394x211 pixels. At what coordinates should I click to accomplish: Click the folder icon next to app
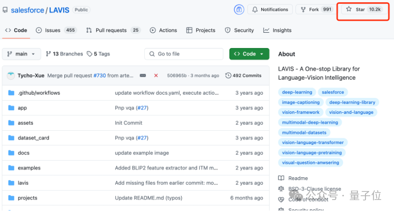point(11,108)
